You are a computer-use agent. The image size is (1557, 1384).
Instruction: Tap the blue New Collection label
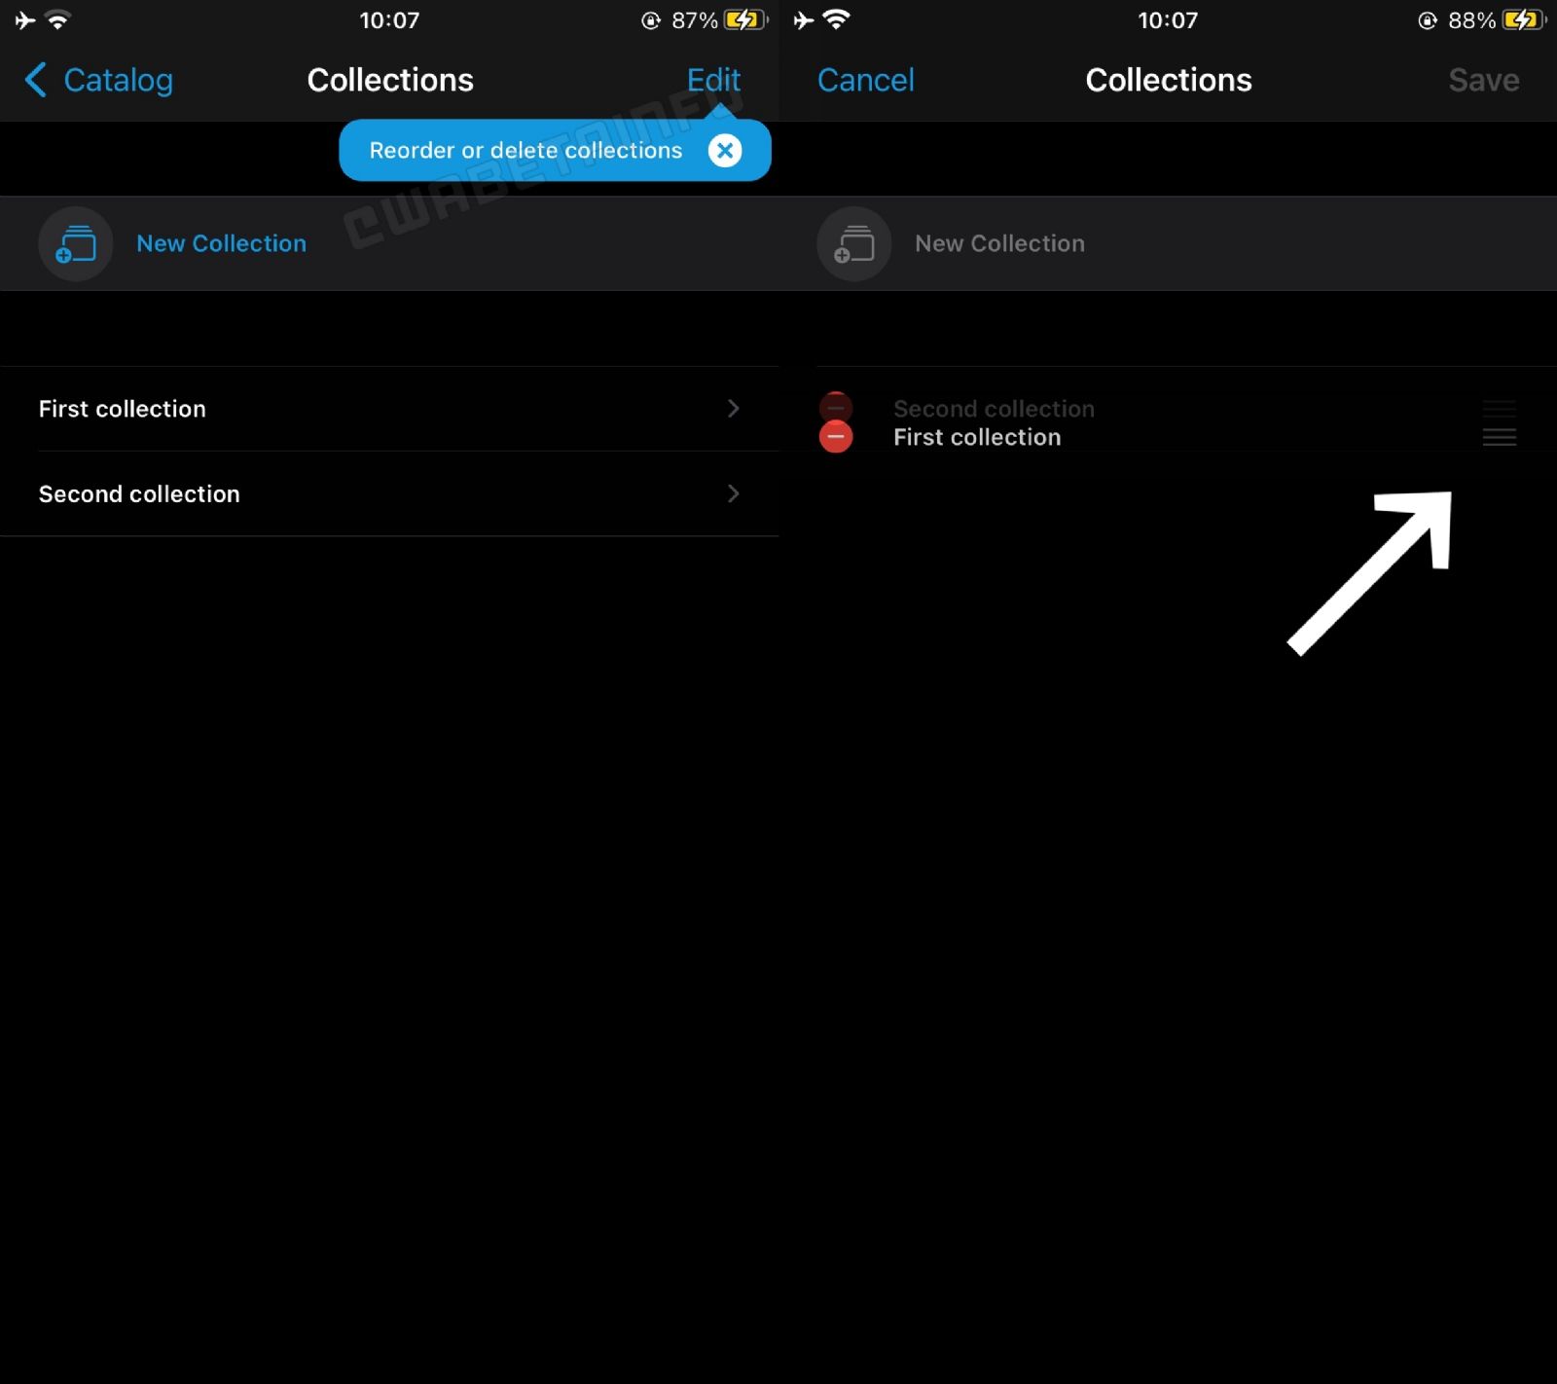221,243
